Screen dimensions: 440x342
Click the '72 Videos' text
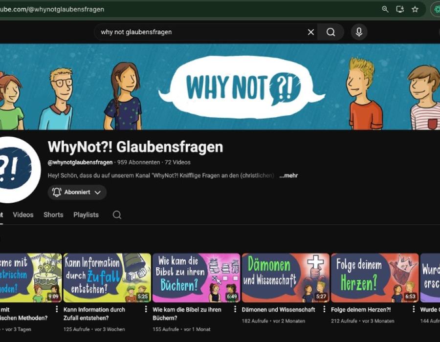pos(177,162)
